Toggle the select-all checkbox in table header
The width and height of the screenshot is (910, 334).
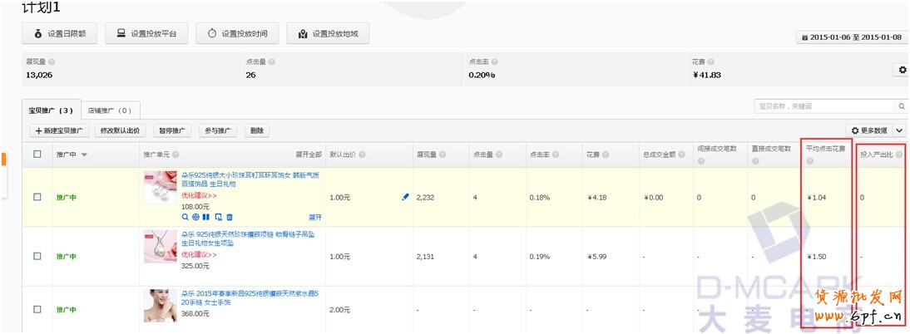coord(37,154)
